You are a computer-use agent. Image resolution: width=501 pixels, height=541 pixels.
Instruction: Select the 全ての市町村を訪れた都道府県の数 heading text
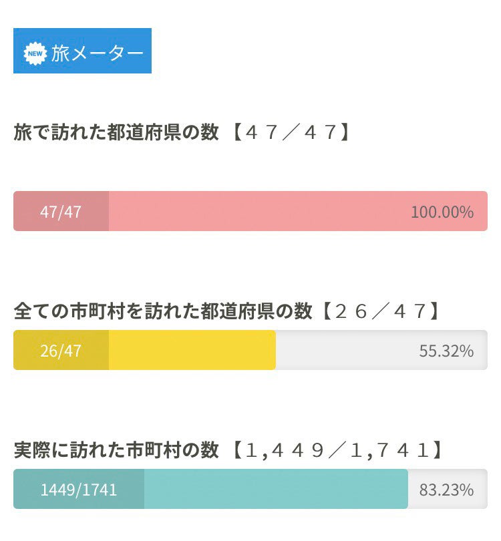(x=163, y=311)
